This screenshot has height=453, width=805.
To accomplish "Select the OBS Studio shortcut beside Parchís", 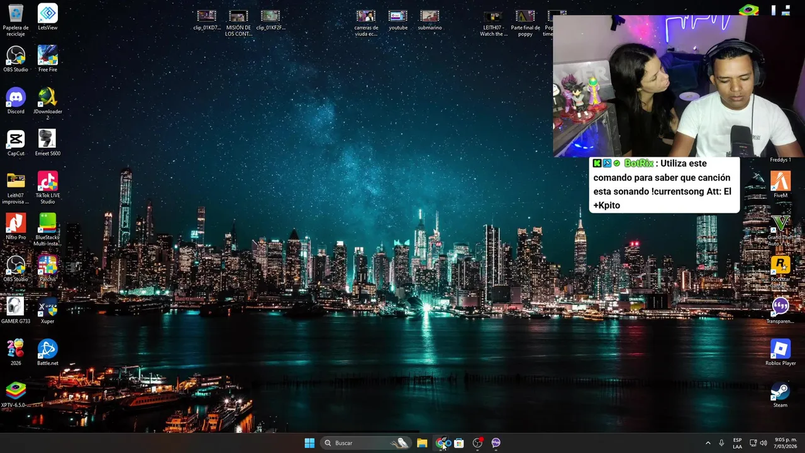I will (x=16, y=269).
